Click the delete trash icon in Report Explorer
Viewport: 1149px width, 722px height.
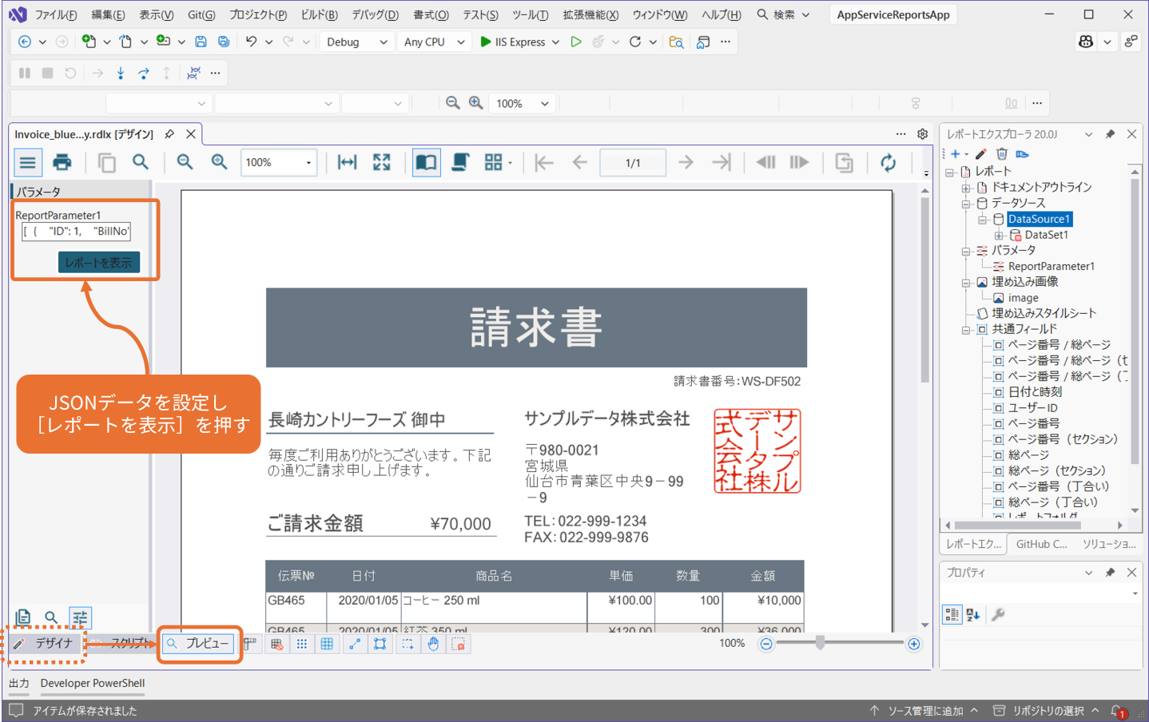point(1001,154)
